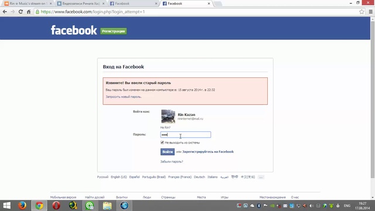This screenshot has height=211, width=375.
Task: Open a new tab with the new-tab button
Action: pos(218,4)
